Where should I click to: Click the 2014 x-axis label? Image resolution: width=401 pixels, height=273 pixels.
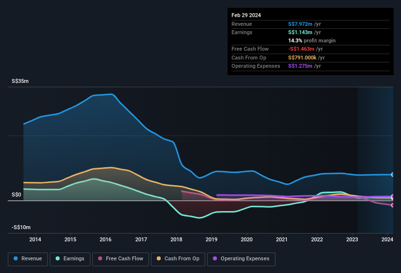click(35, 239)
